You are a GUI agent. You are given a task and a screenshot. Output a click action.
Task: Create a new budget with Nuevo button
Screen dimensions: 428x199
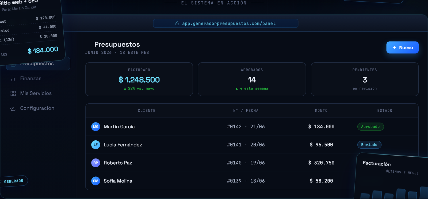[402, 47]
